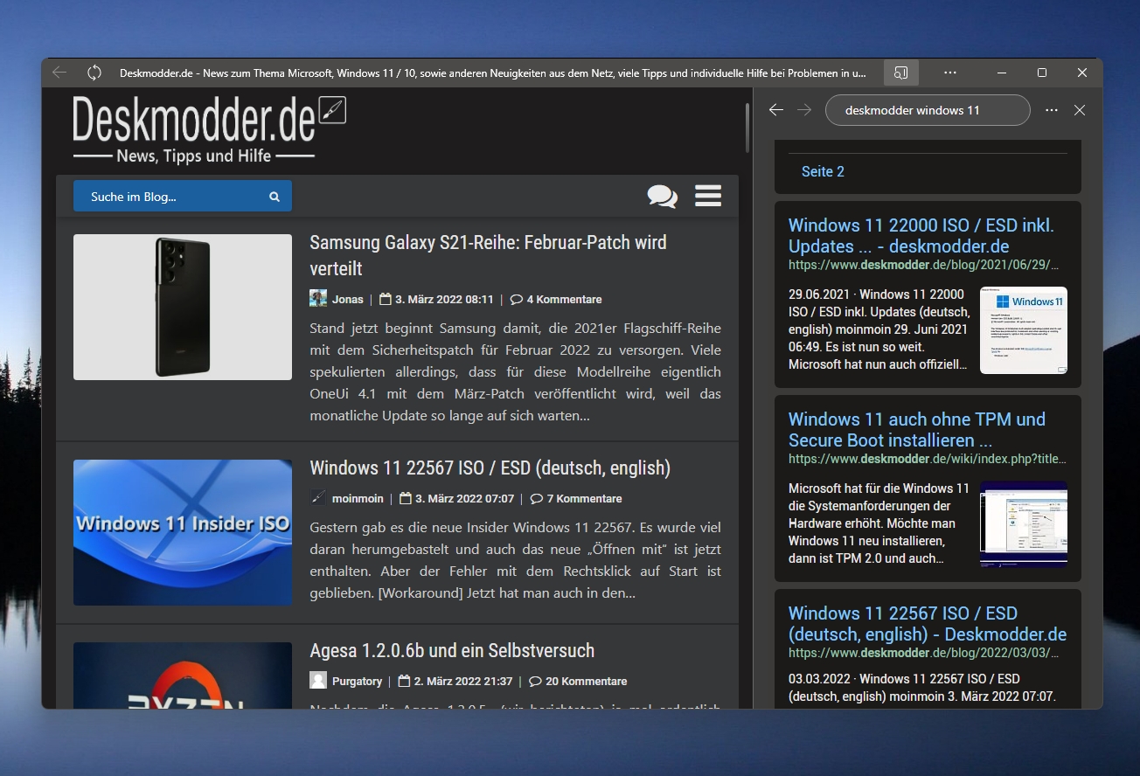The height and width of the screenshot is (776, 1140).
Task: Reload the Deskmodder page with refresh icon
Action: pyautogui.click(x=94, y=73)
